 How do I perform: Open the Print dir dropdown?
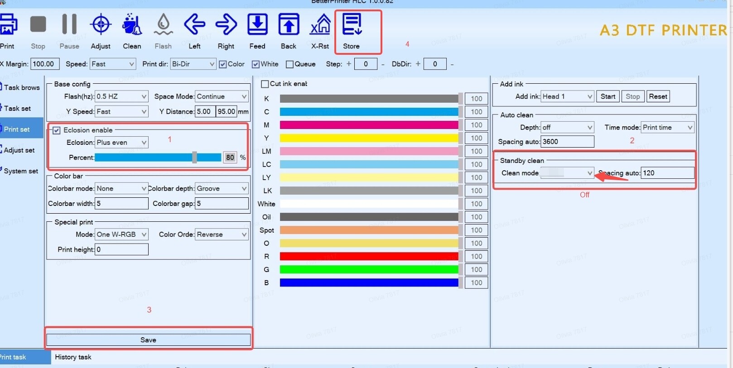coord(193,64)
